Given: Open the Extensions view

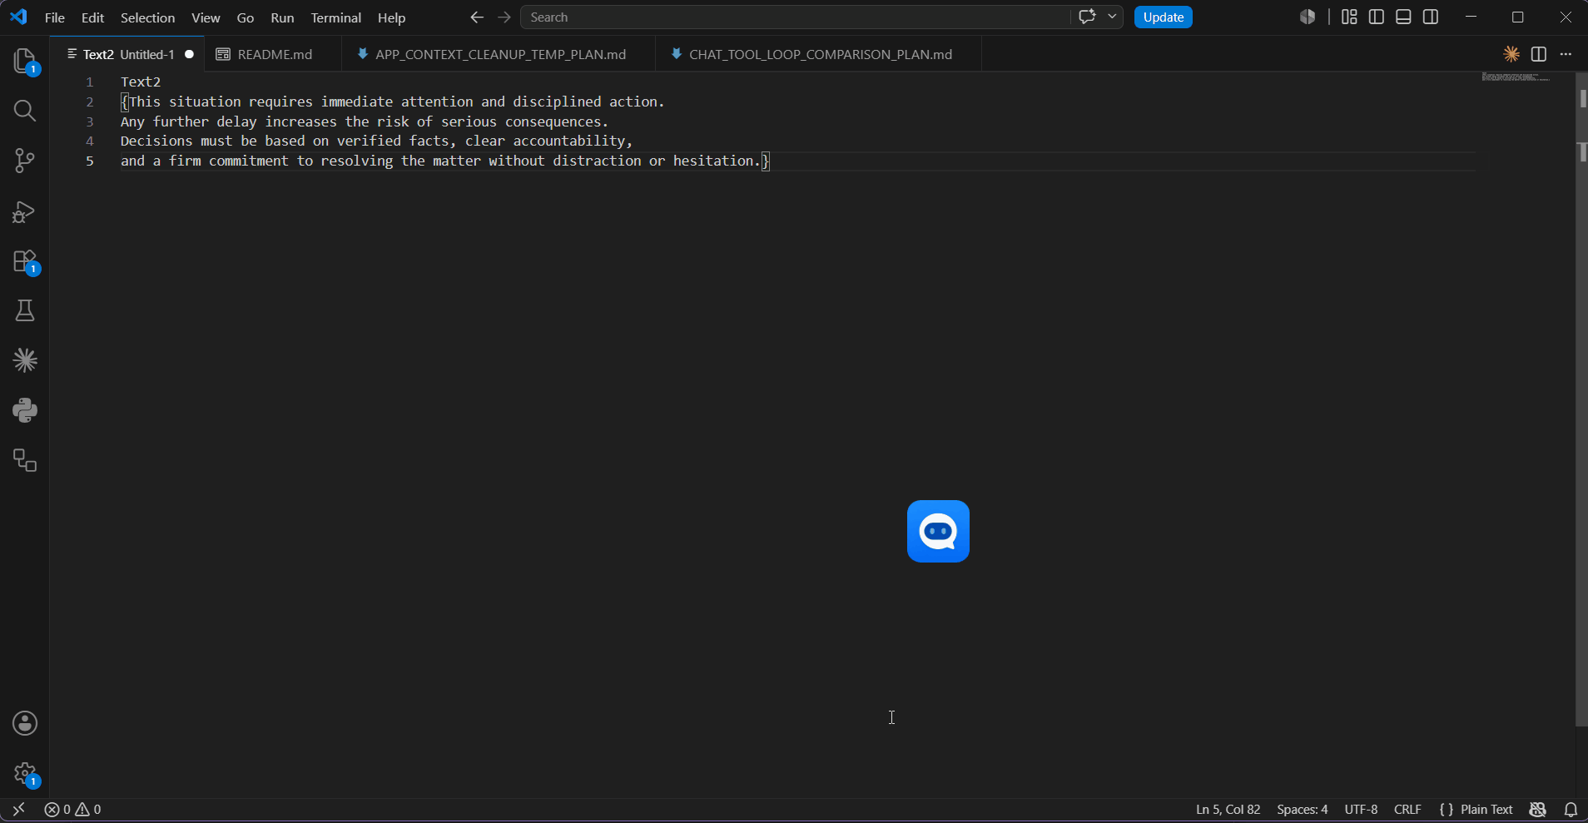Looking at the screenshot, I should click(x=25, y=262).
